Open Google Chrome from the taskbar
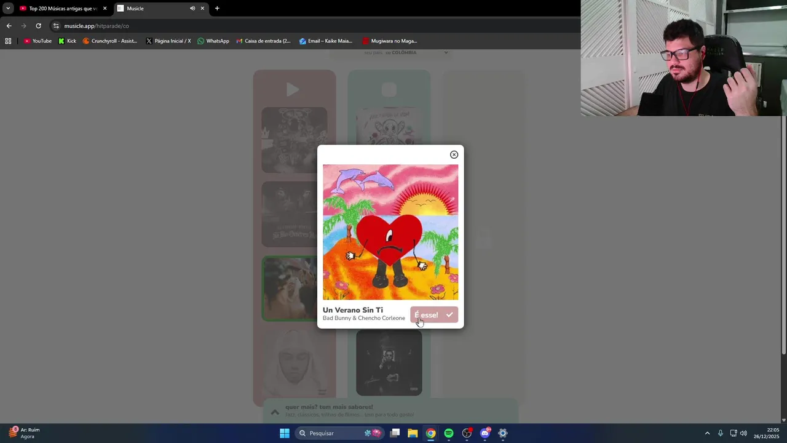This screenshot has width=787, height=443. pos(431,433)
